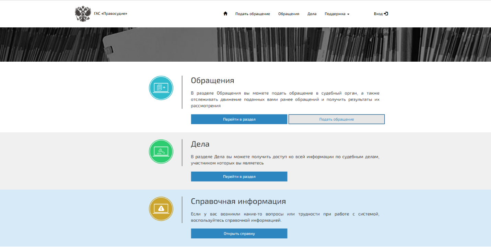Click the Справочная информация section heading
This screenshot has height=248, width=491.
(238, 201)
